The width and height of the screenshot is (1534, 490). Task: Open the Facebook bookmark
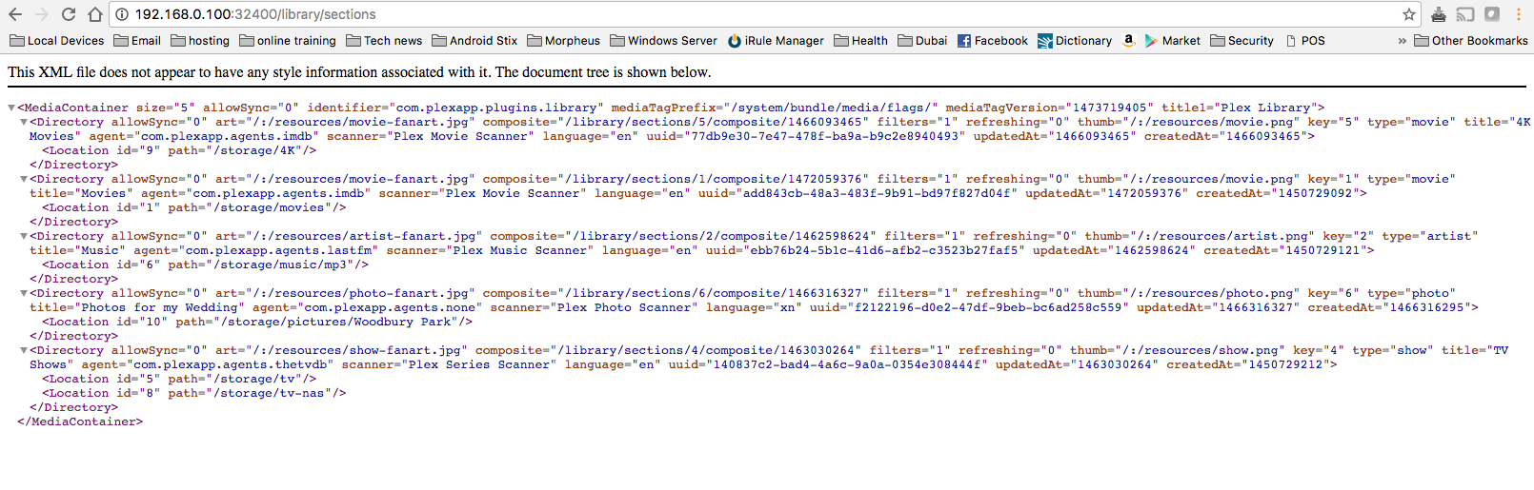pos(993,41)
